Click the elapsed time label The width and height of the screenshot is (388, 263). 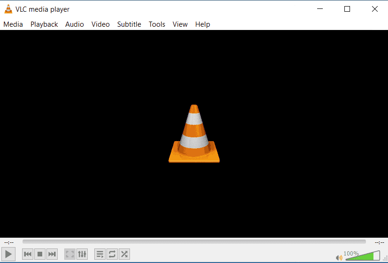(x=8, y=242)
